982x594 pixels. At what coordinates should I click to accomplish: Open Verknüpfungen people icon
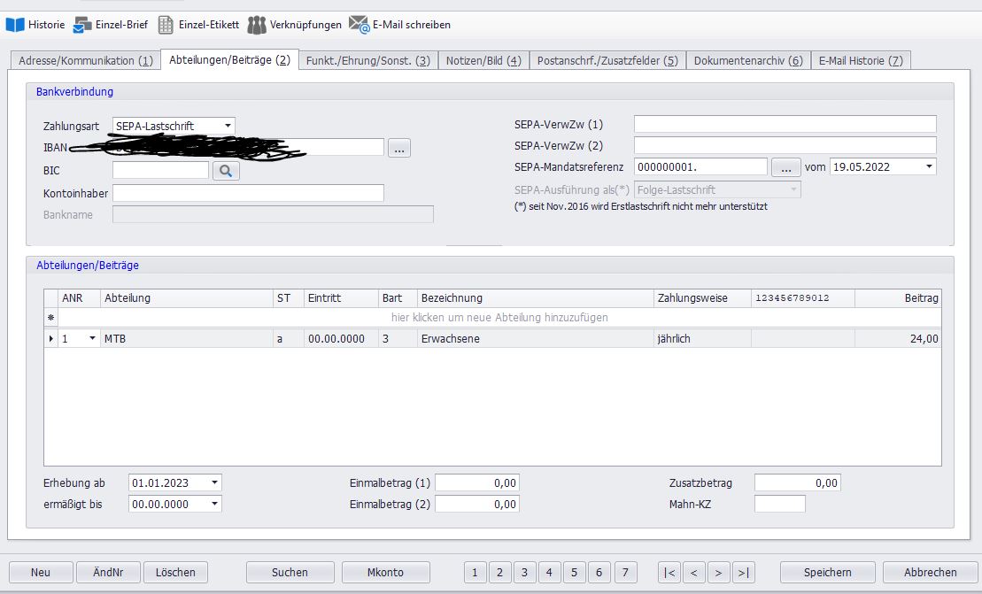257,25
